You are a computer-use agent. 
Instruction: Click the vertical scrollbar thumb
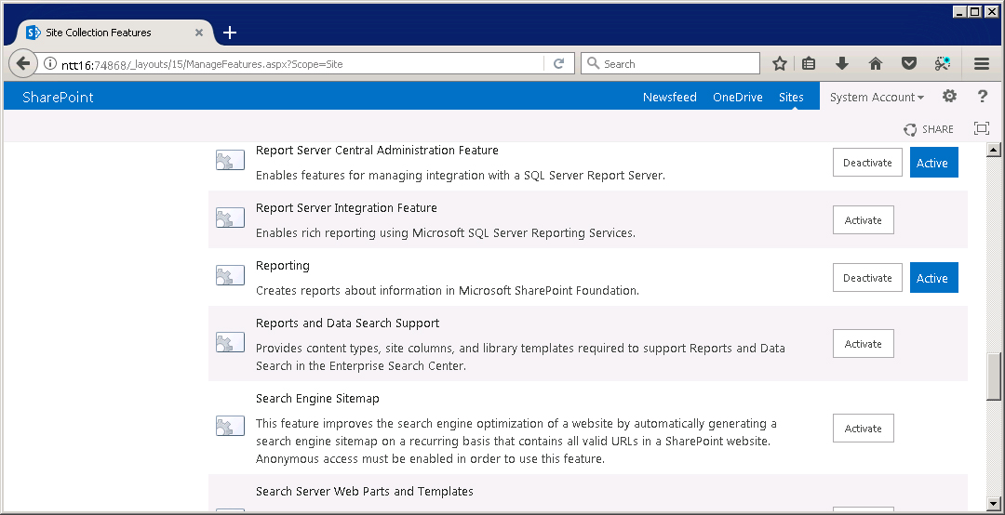pyautogui.click(x=994, y=376)
